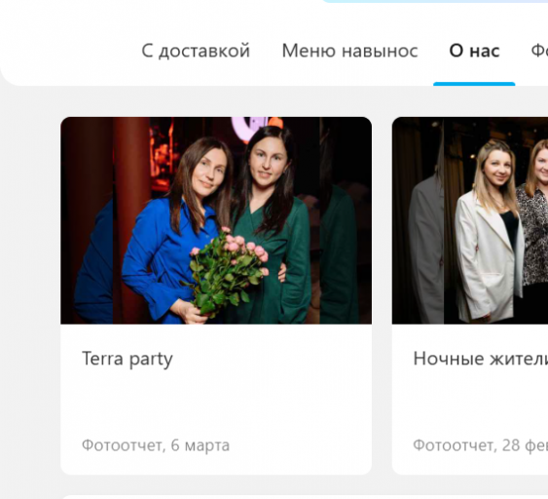Click the cut-off card at the bottom edge
548x499 pixels.
point(304,496)
